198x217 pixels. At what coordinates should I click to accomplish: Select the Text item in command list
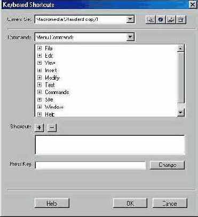pos(50,85)
